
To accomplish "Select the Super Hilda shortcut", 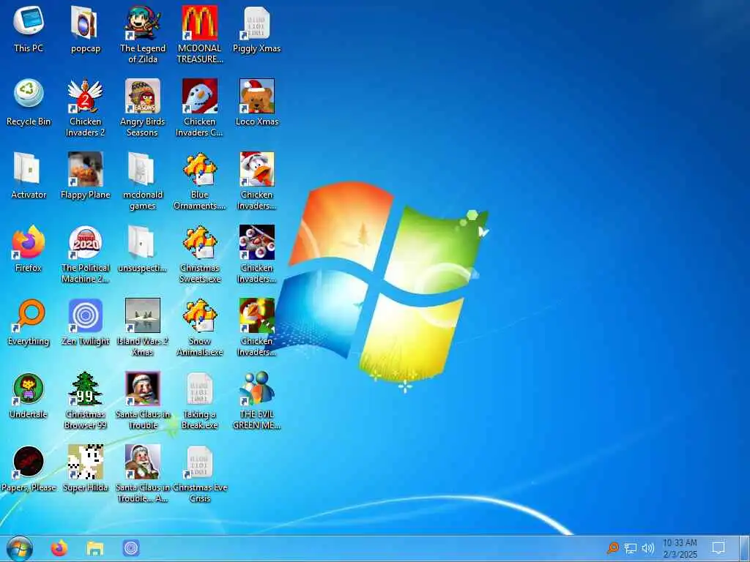I will (85, 469).
